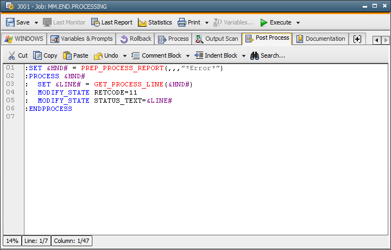391x250 pixels.
Task: Open Indent Block dropdown arrow
Action: (x=244, y=55)
